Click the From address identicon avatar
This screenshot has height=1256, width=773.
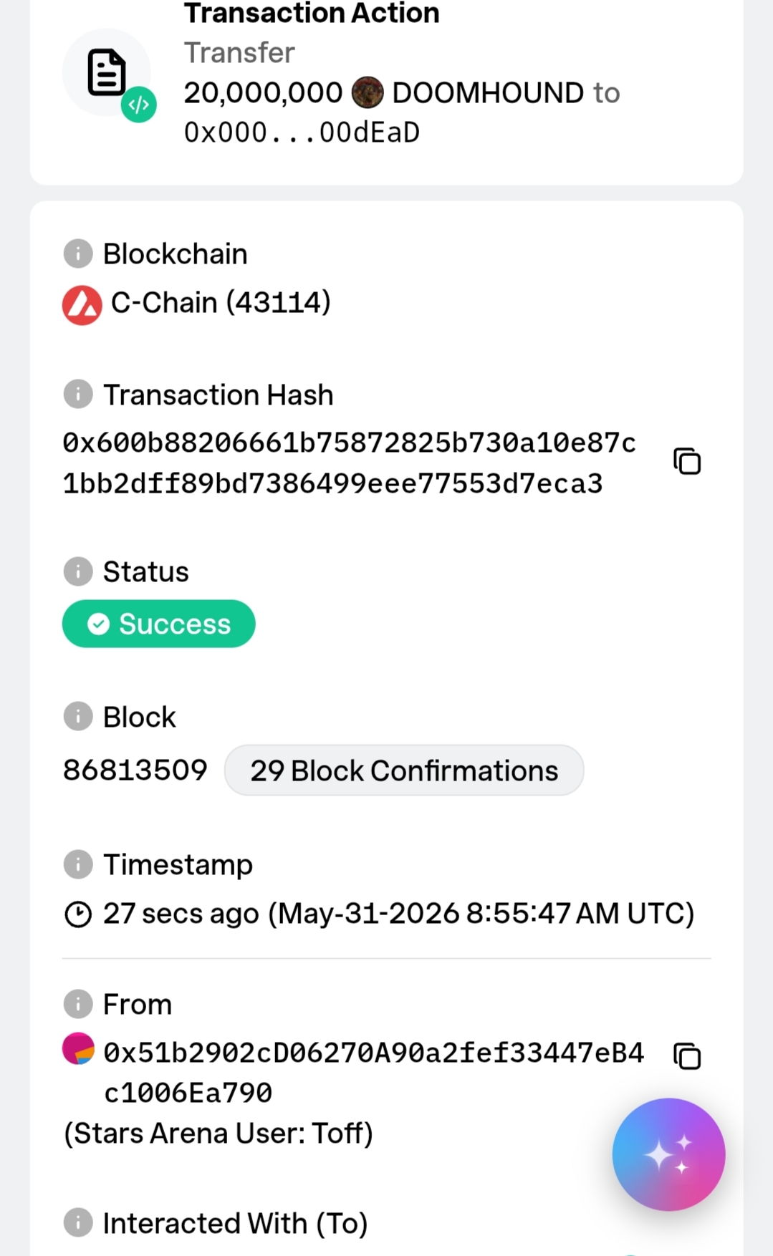tap(78, 1048)
